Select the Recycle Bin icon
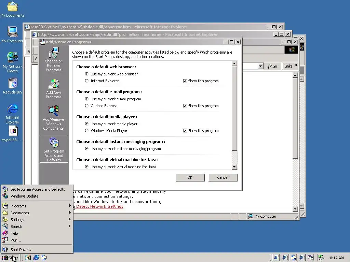Viewport: 350px width, 262px height. point(13,86)
